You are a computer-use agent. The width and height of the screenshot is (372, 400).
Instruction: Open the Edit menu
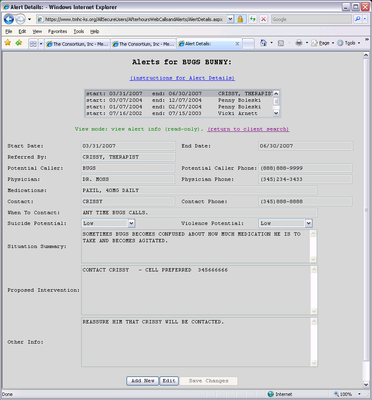22,31
